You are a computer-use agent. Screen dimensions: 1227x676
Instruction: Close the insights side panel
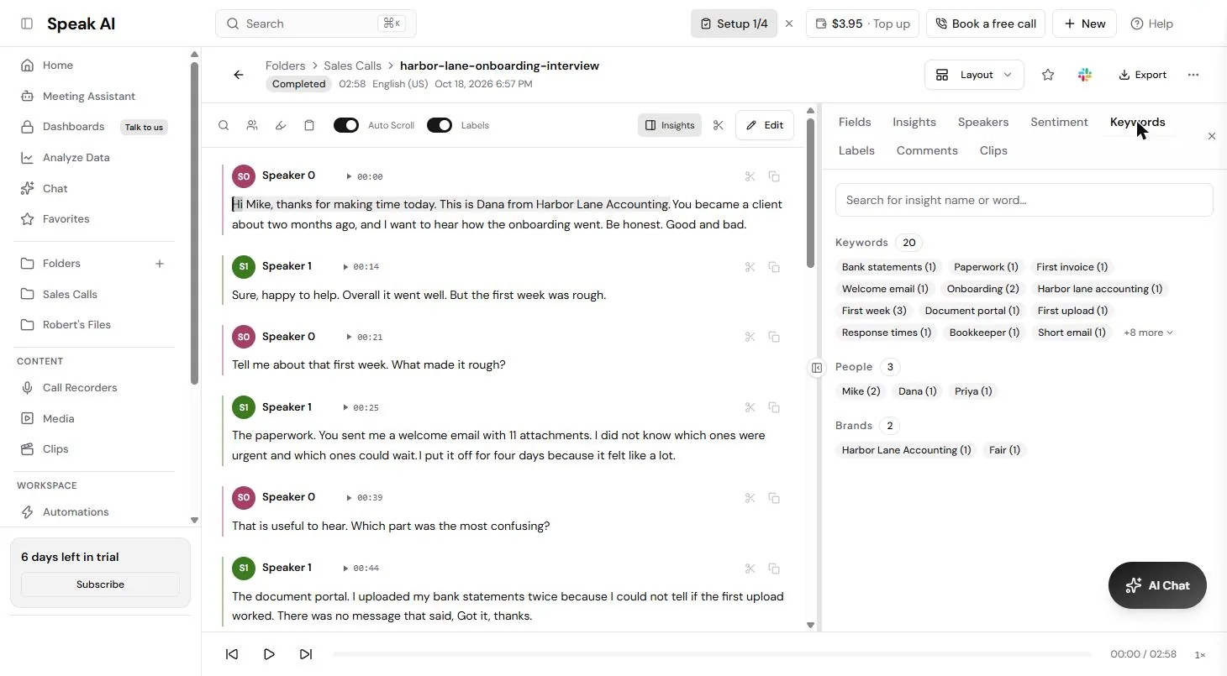pyautogui.click(x=1212, y=136)
